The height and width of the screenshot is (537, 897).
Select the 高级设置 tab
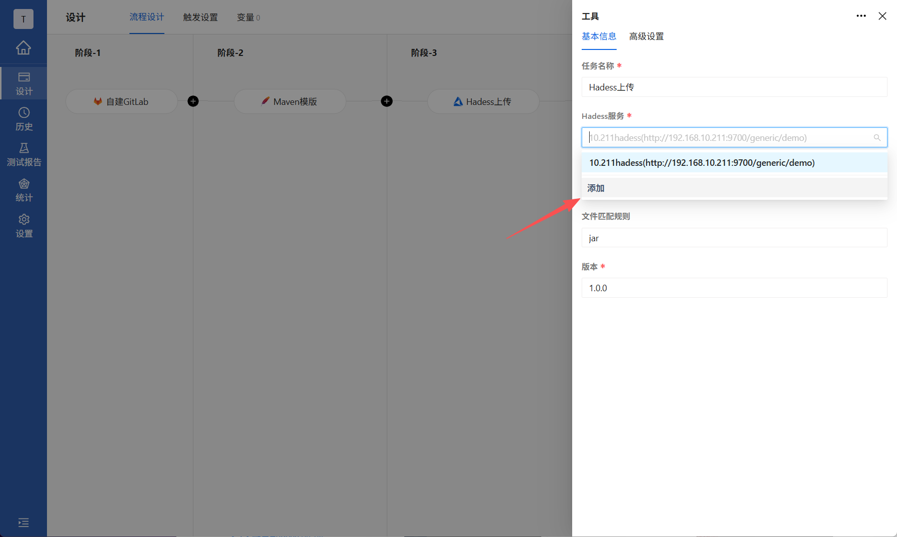pyautogui.click(x=646, y=36)
